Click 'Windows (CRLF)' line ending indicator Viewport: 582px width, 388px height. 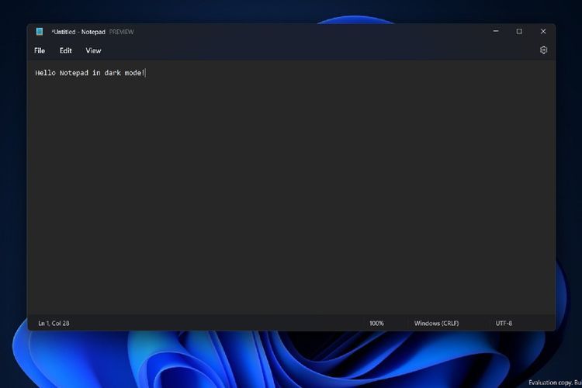click(x=436, y=324)
